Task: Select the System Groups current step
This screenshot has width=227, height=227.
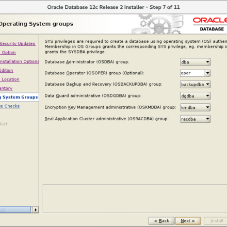Action: pyautogui.click(x=19, y=97)
